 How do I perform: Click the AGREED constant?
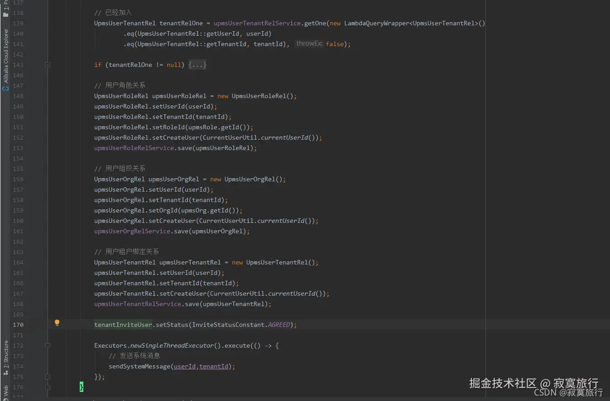coord(279,325)
